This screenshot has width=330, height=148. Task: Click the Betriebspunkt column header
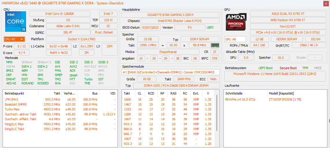point(21,93)
